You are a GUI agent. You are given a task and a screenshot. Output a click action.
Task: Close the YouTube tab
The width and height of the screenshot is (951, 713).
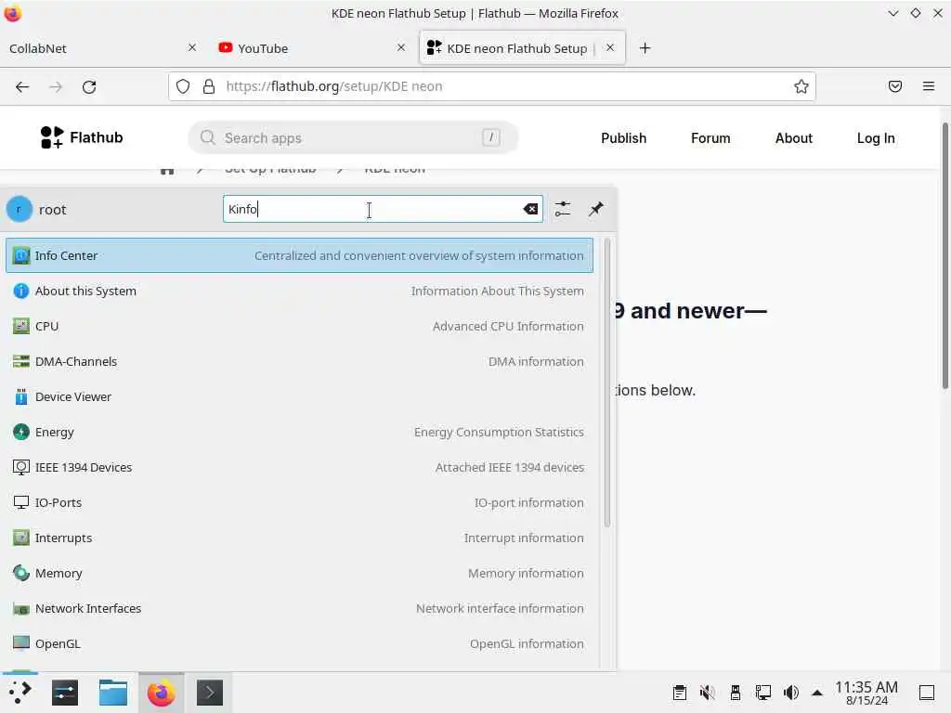[401, 47]
